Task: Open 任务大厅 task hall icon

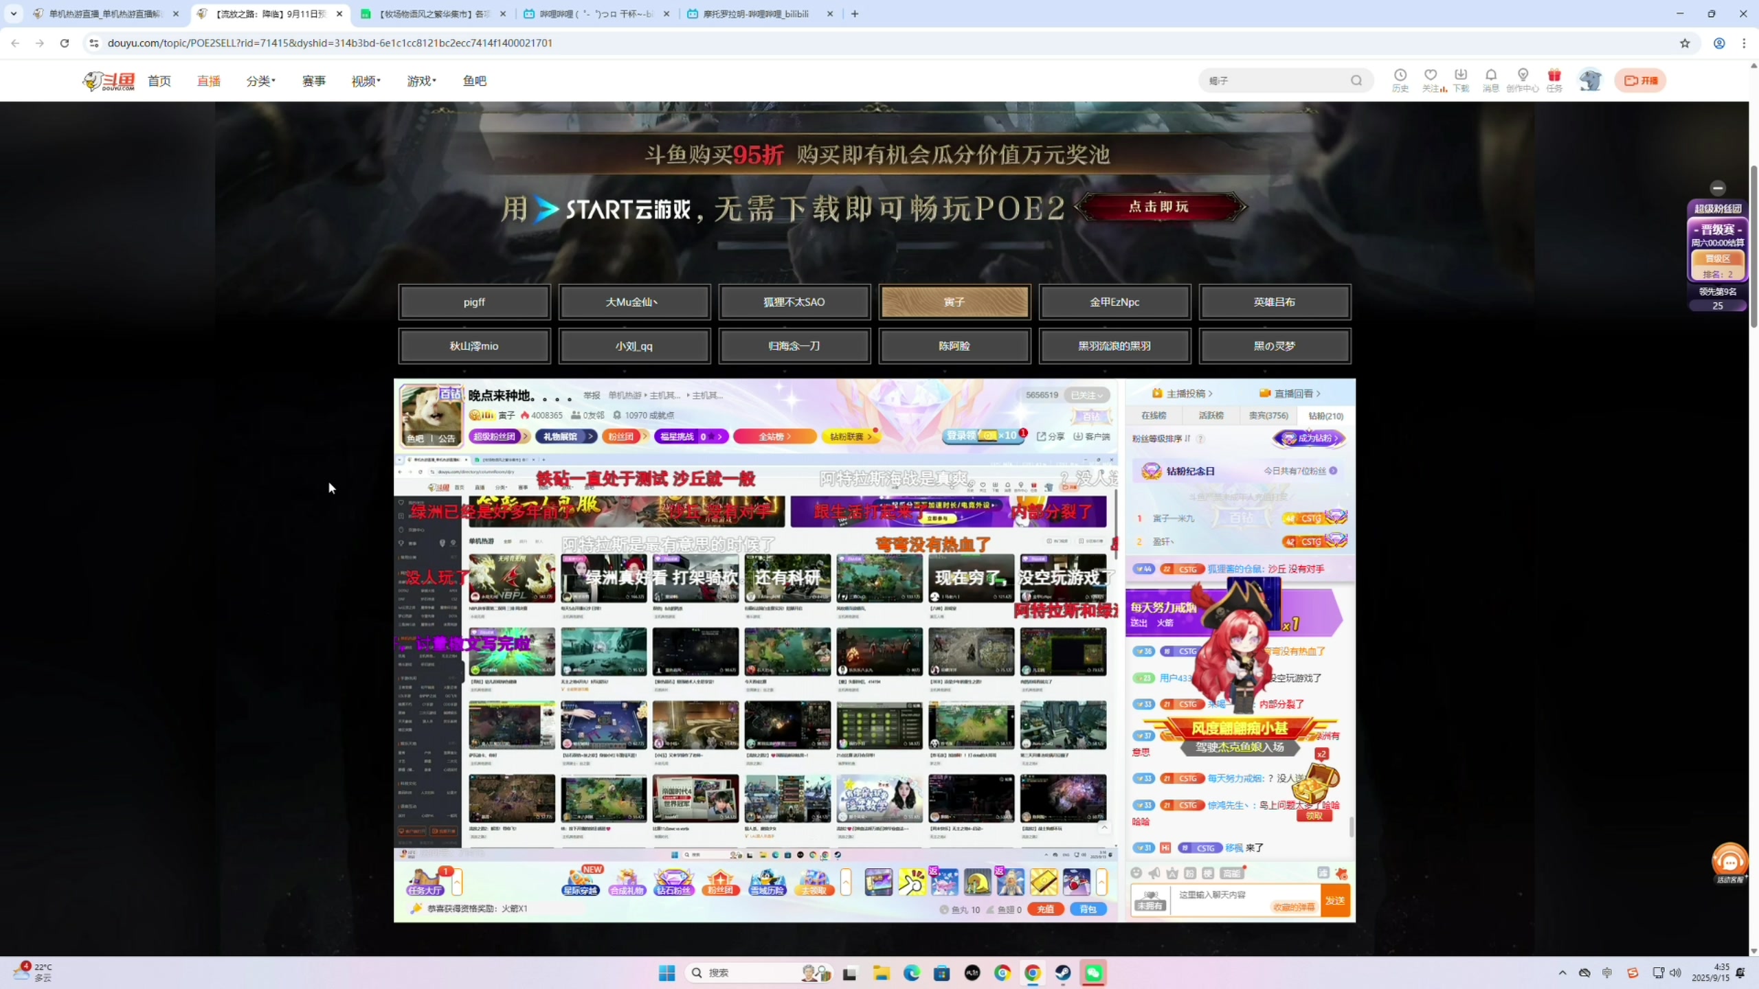Action: [425, 882]
